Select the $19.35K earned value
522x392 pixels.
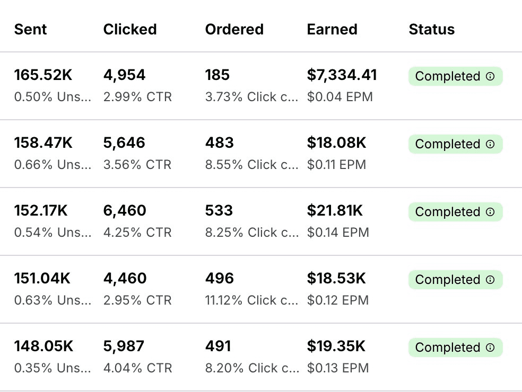(x=336, y=346)
